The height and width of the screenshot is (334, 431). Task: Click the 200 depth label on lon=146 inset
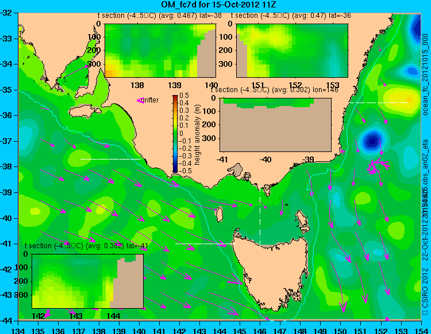point(209,125)
